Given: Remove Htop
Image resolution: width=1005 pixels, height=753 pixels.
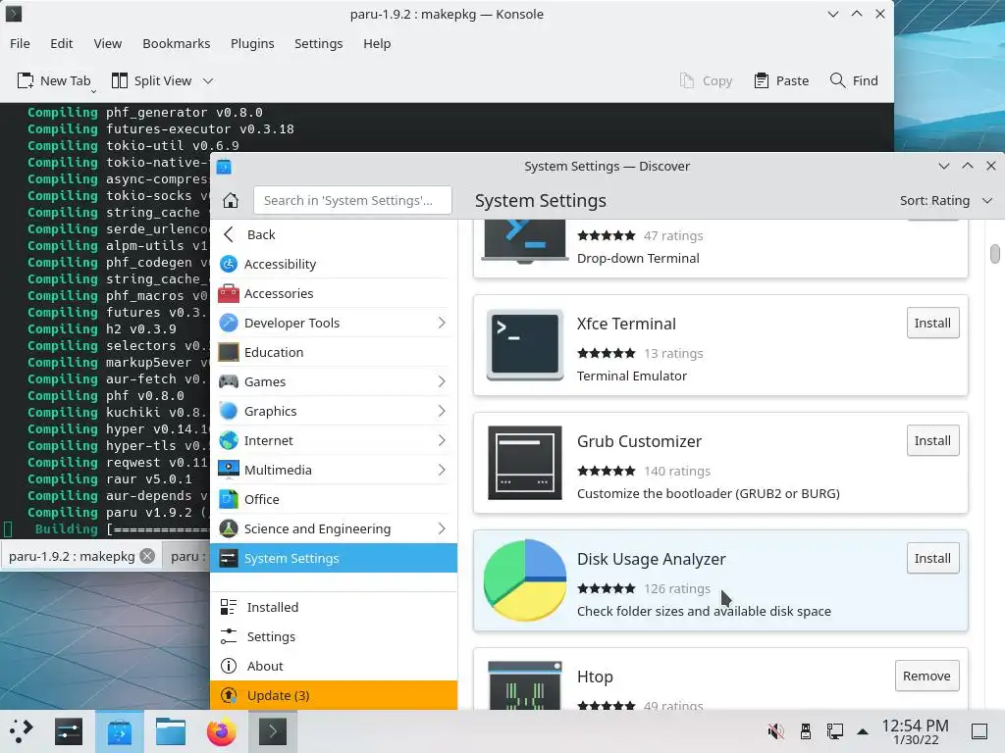Looking at the screenshot, I should tap(926, 677).
